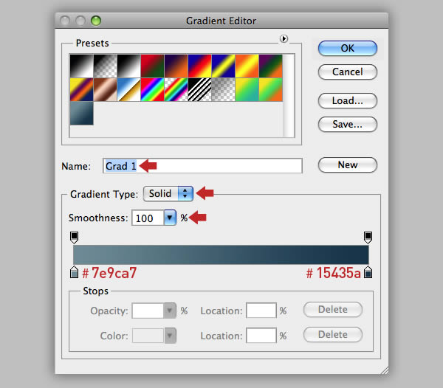
Task: Select the transparent rainbow preset
Action: 176,90
